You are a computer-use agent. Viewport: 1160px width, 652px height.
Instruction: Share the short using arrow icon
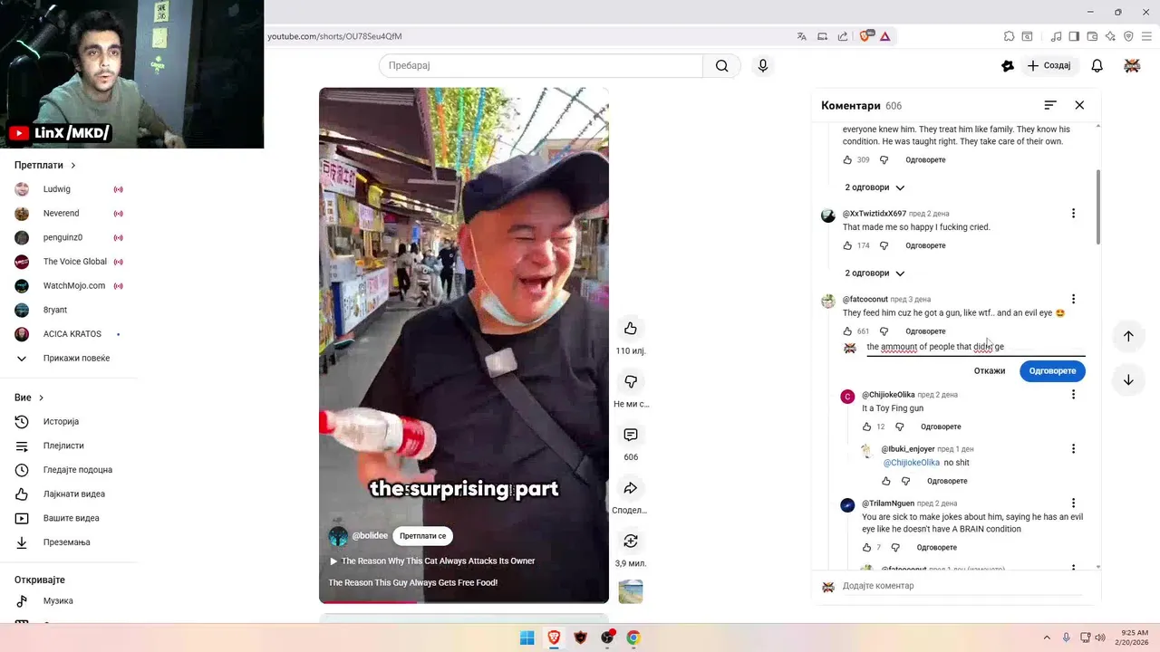pyautogui.click(x=631, y=488)
